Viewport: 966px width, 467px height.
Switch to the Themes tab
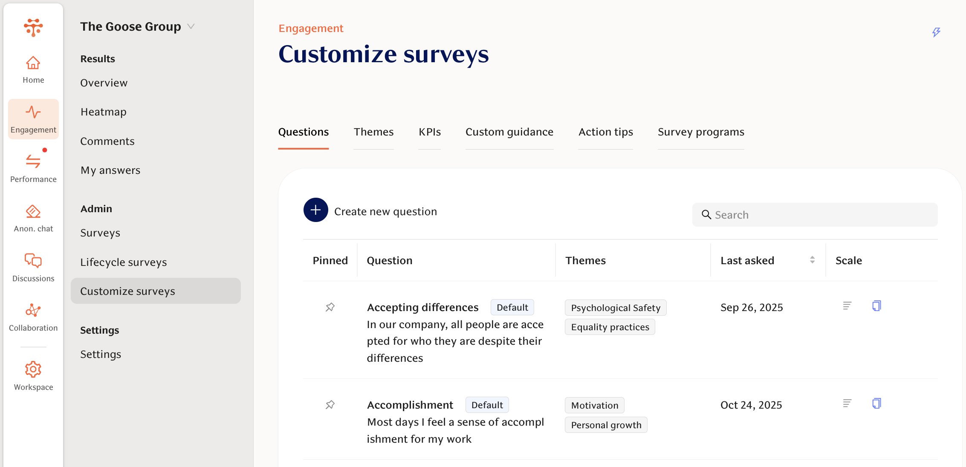373,132
